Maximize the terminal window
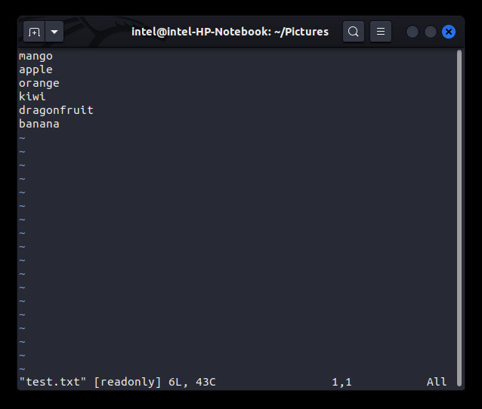Image resolution: width=482 pixels, height=409 pixels. coord(431,32)
